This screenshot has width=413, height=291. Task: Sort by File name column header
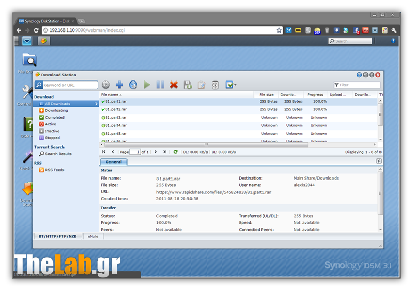click(177, 95)
